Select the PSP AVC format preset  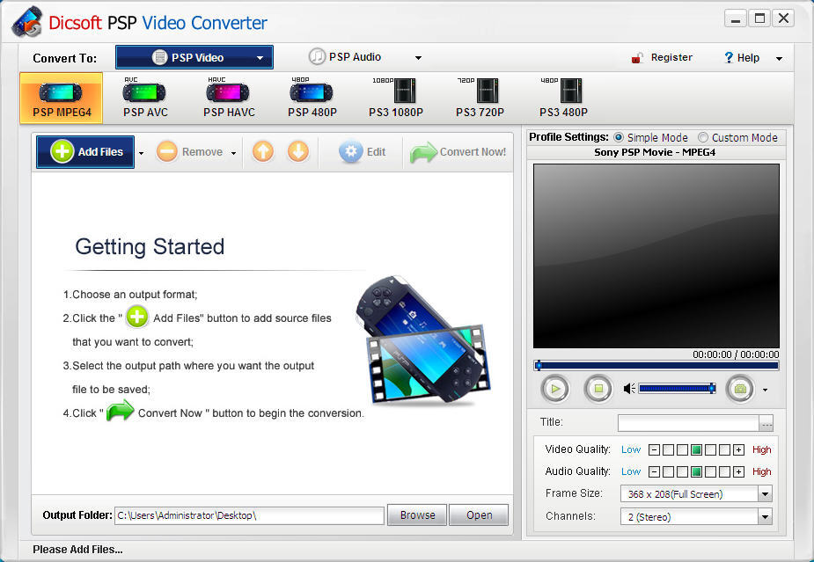[143, 97]
